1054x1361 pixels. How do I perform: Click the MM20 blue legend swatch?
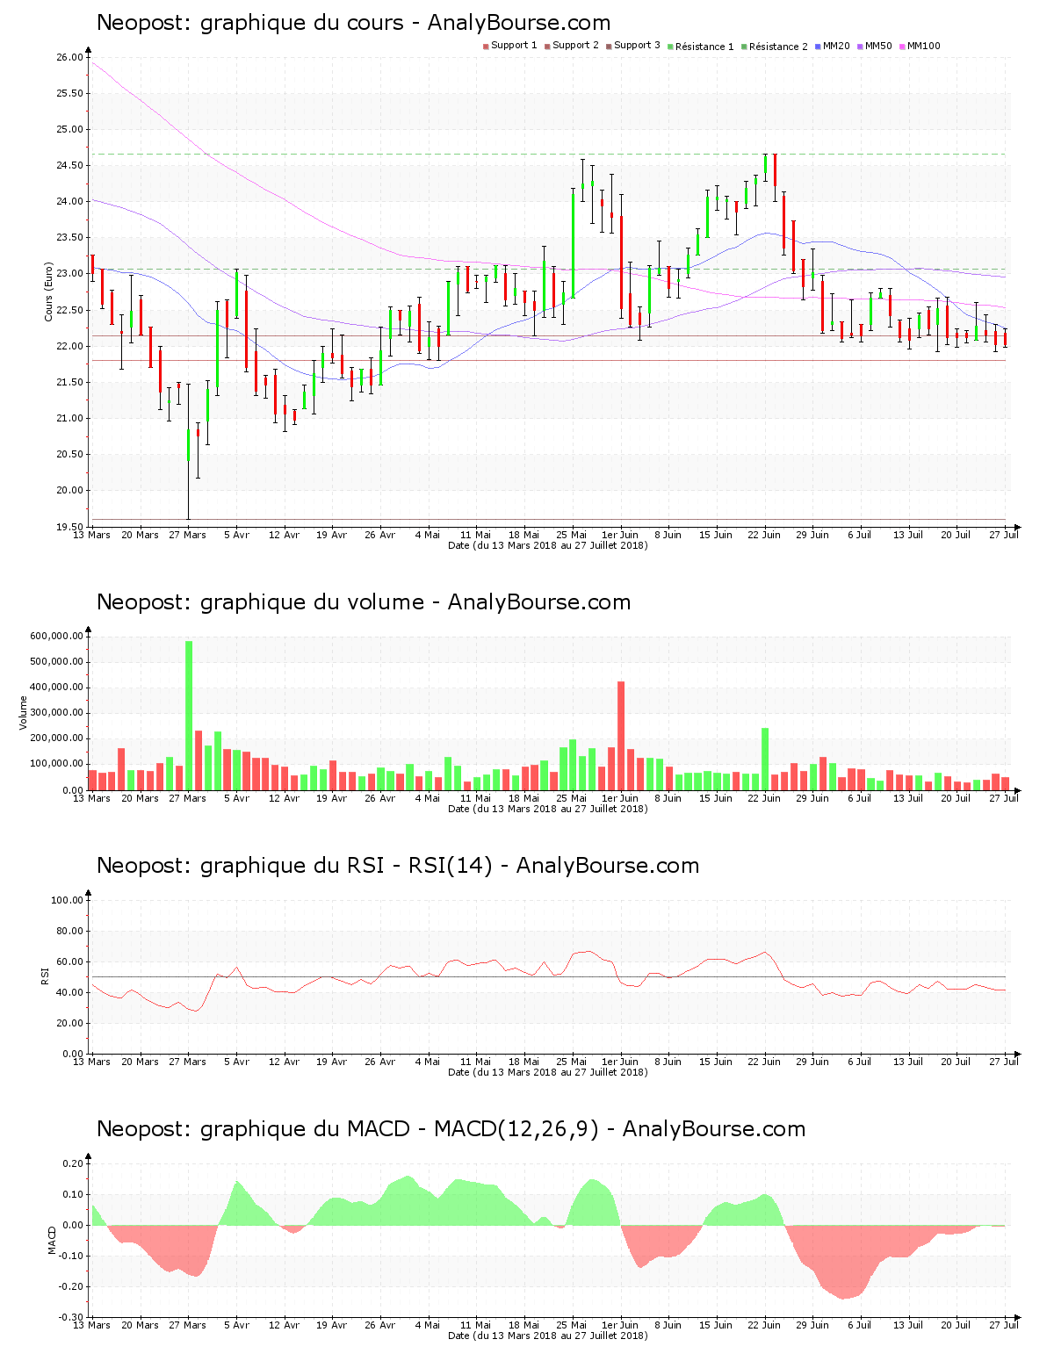[819, 47]
